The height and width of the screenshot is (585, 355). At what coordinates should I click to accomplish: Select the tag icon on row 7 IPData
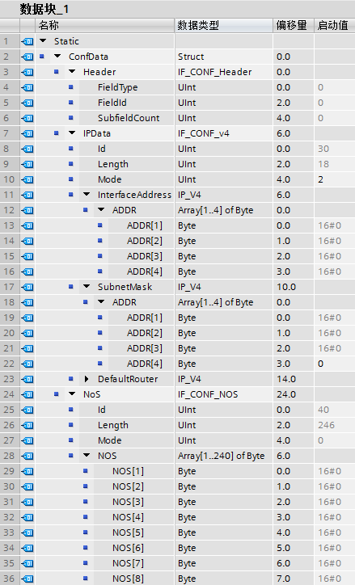[27, 133]
